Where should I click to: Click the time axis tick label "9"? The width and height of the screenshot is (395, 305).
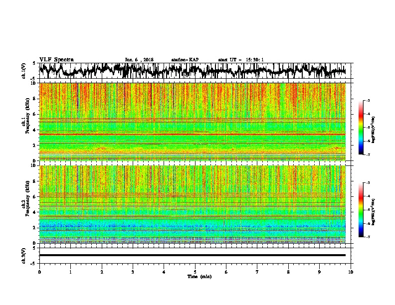[319, 272]
